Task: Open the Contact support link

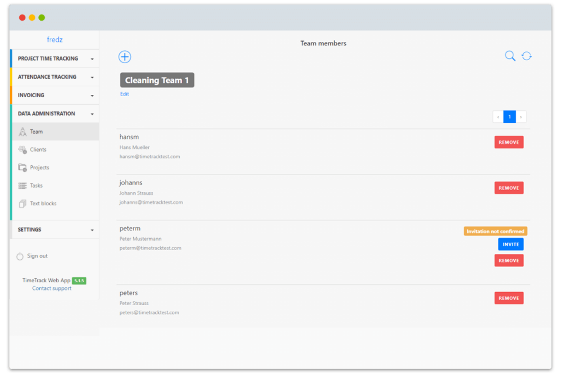Action: coord(51,288)
